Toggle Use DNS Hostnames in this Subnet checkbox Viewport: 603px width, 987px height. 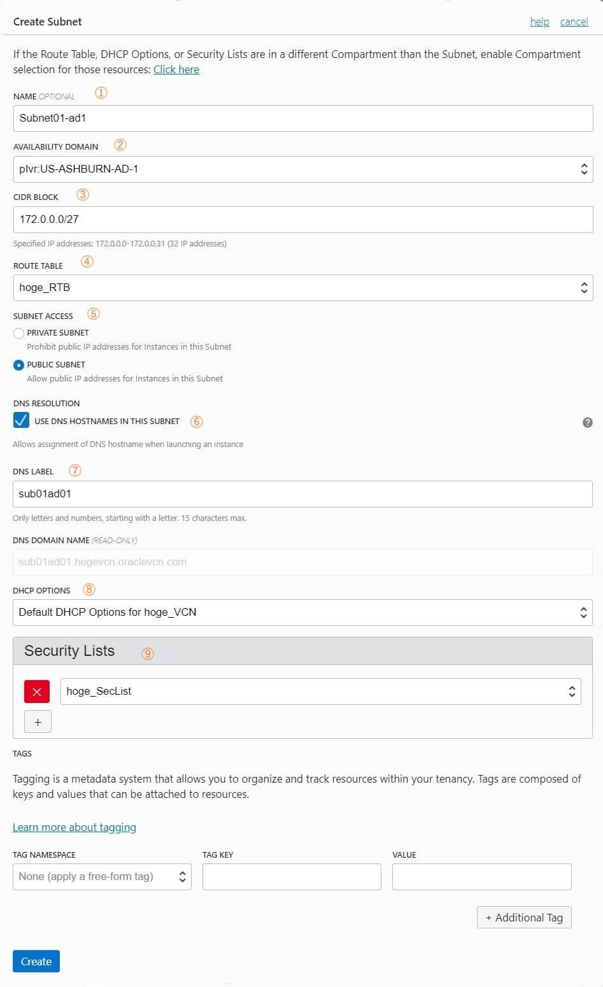(x=21, y=420)
